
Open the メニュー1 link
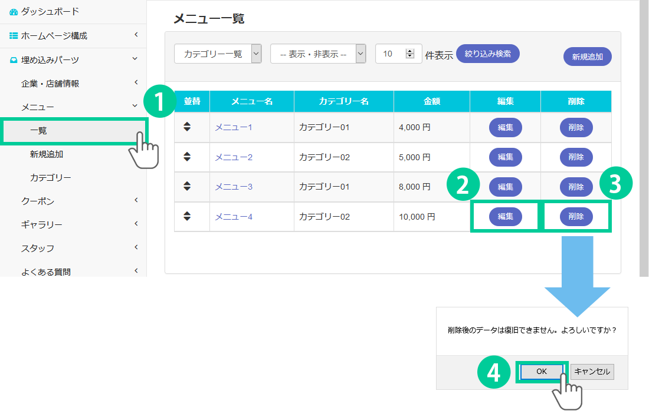coord(233,127)
